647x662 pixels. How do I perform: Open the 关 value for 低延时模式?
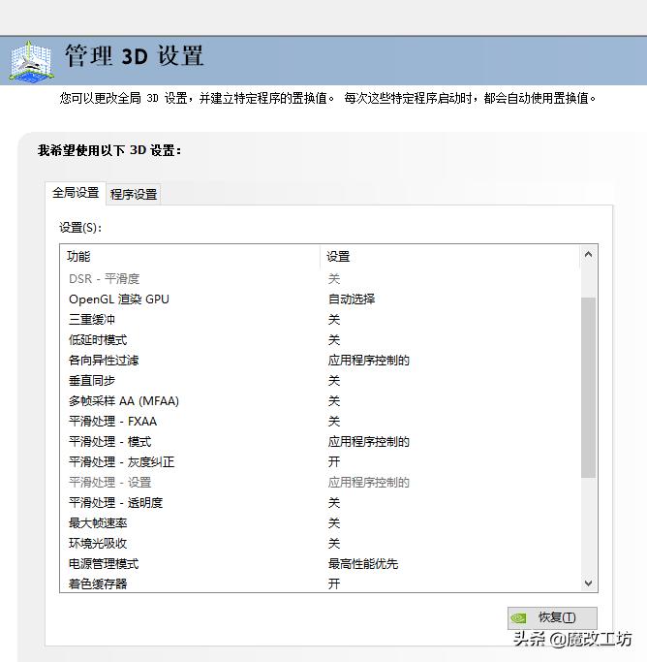(x=334, y=340)
